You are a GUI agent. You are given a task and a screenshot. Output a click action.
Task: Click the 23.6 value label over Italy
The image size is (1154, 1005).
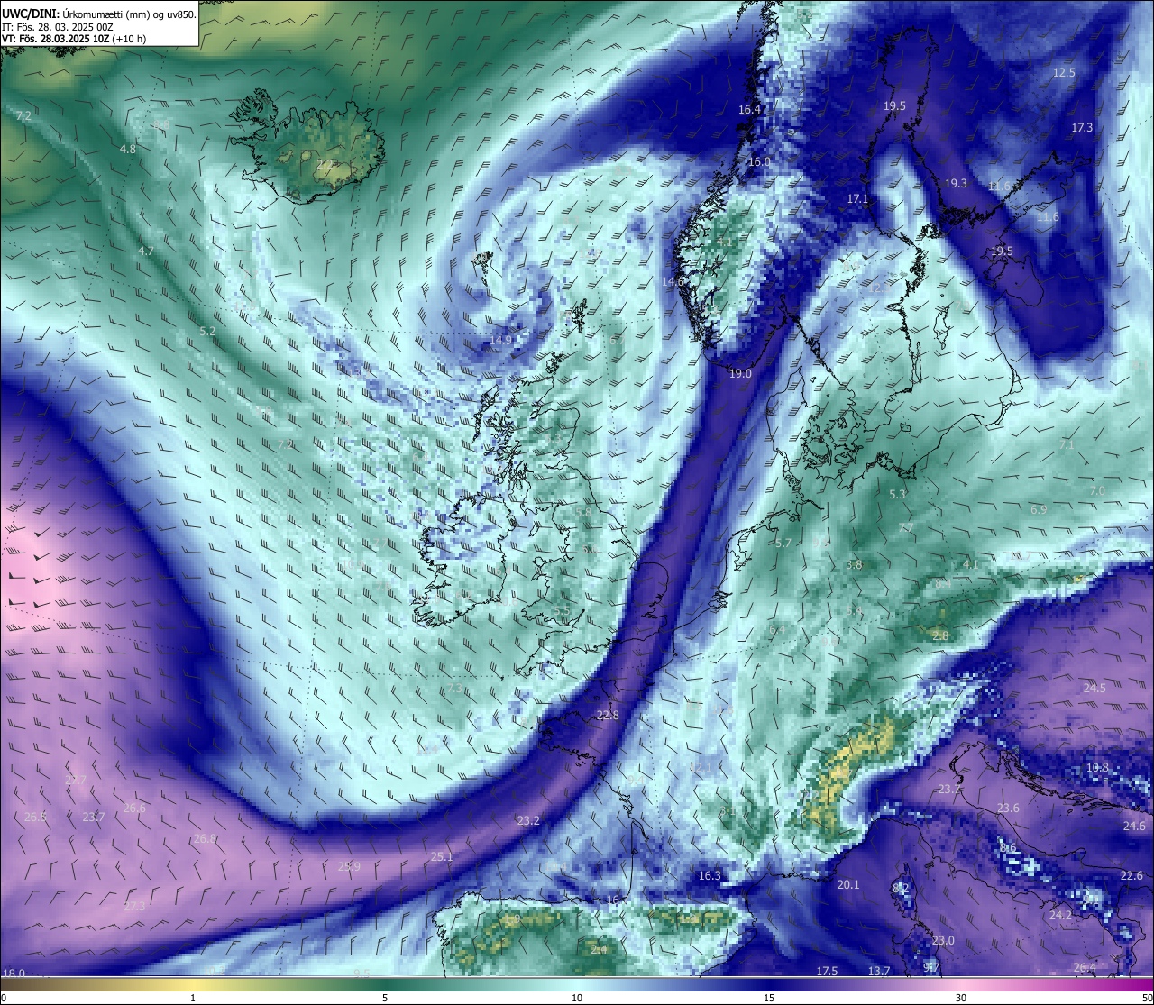[1008, 809]
